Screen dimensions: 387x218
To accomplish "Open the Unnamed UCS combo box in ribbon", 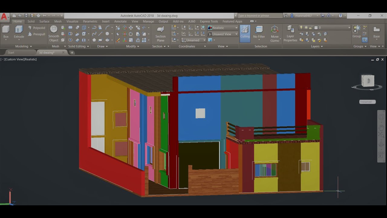I will click(193, 40).
